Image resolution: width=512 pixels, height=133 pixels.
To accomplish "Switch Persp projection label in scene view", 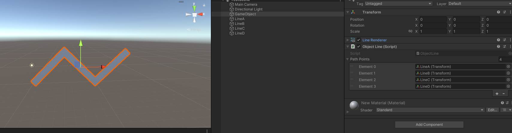I will pyautogui.click(x=194, y=30).
